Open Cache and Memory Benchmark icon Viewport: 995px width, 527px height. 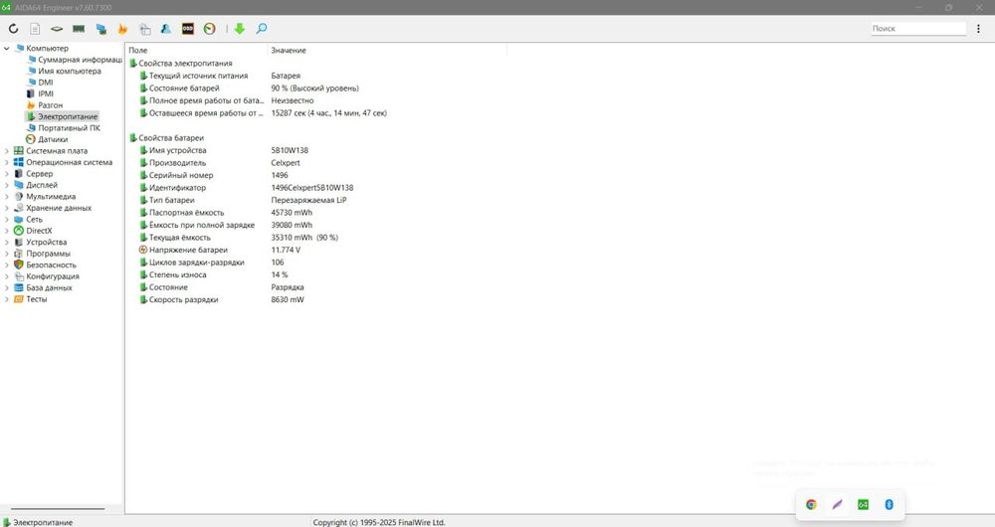(79, 29)
